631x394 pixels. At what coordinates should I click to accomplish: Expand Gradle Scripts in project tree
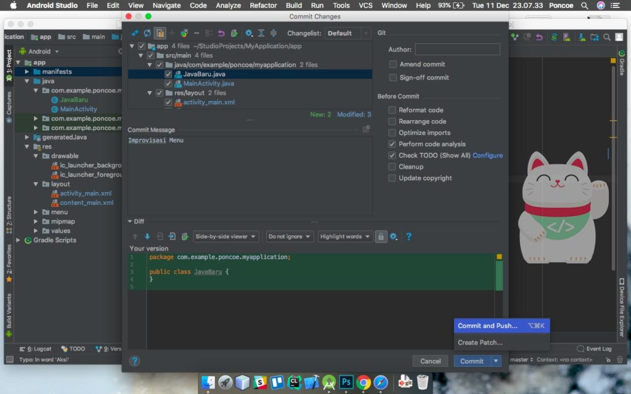tap(18, 240)
